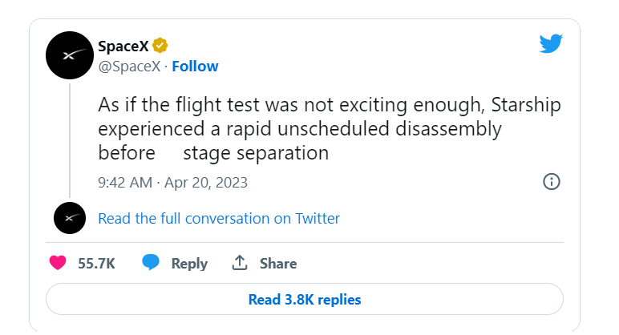Click "stage separation" in the tweet text
This screenshot has height=335, width=619.
pyautogui.click(x=256, y=152)
